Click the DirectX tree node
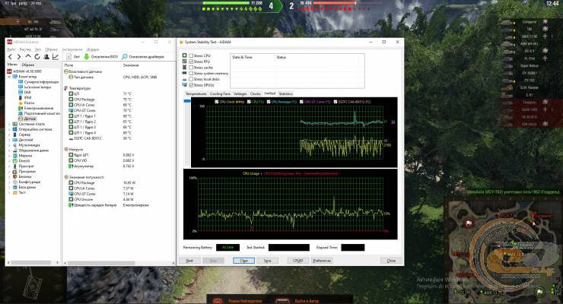The height and width of the screenshot is (304, 563). pyautogui.click(x=21, y=161)
